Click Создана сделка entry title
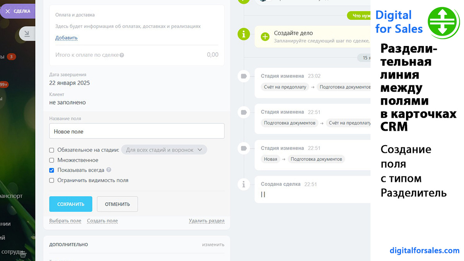This screenshot has height=261, width=464. 281,184
